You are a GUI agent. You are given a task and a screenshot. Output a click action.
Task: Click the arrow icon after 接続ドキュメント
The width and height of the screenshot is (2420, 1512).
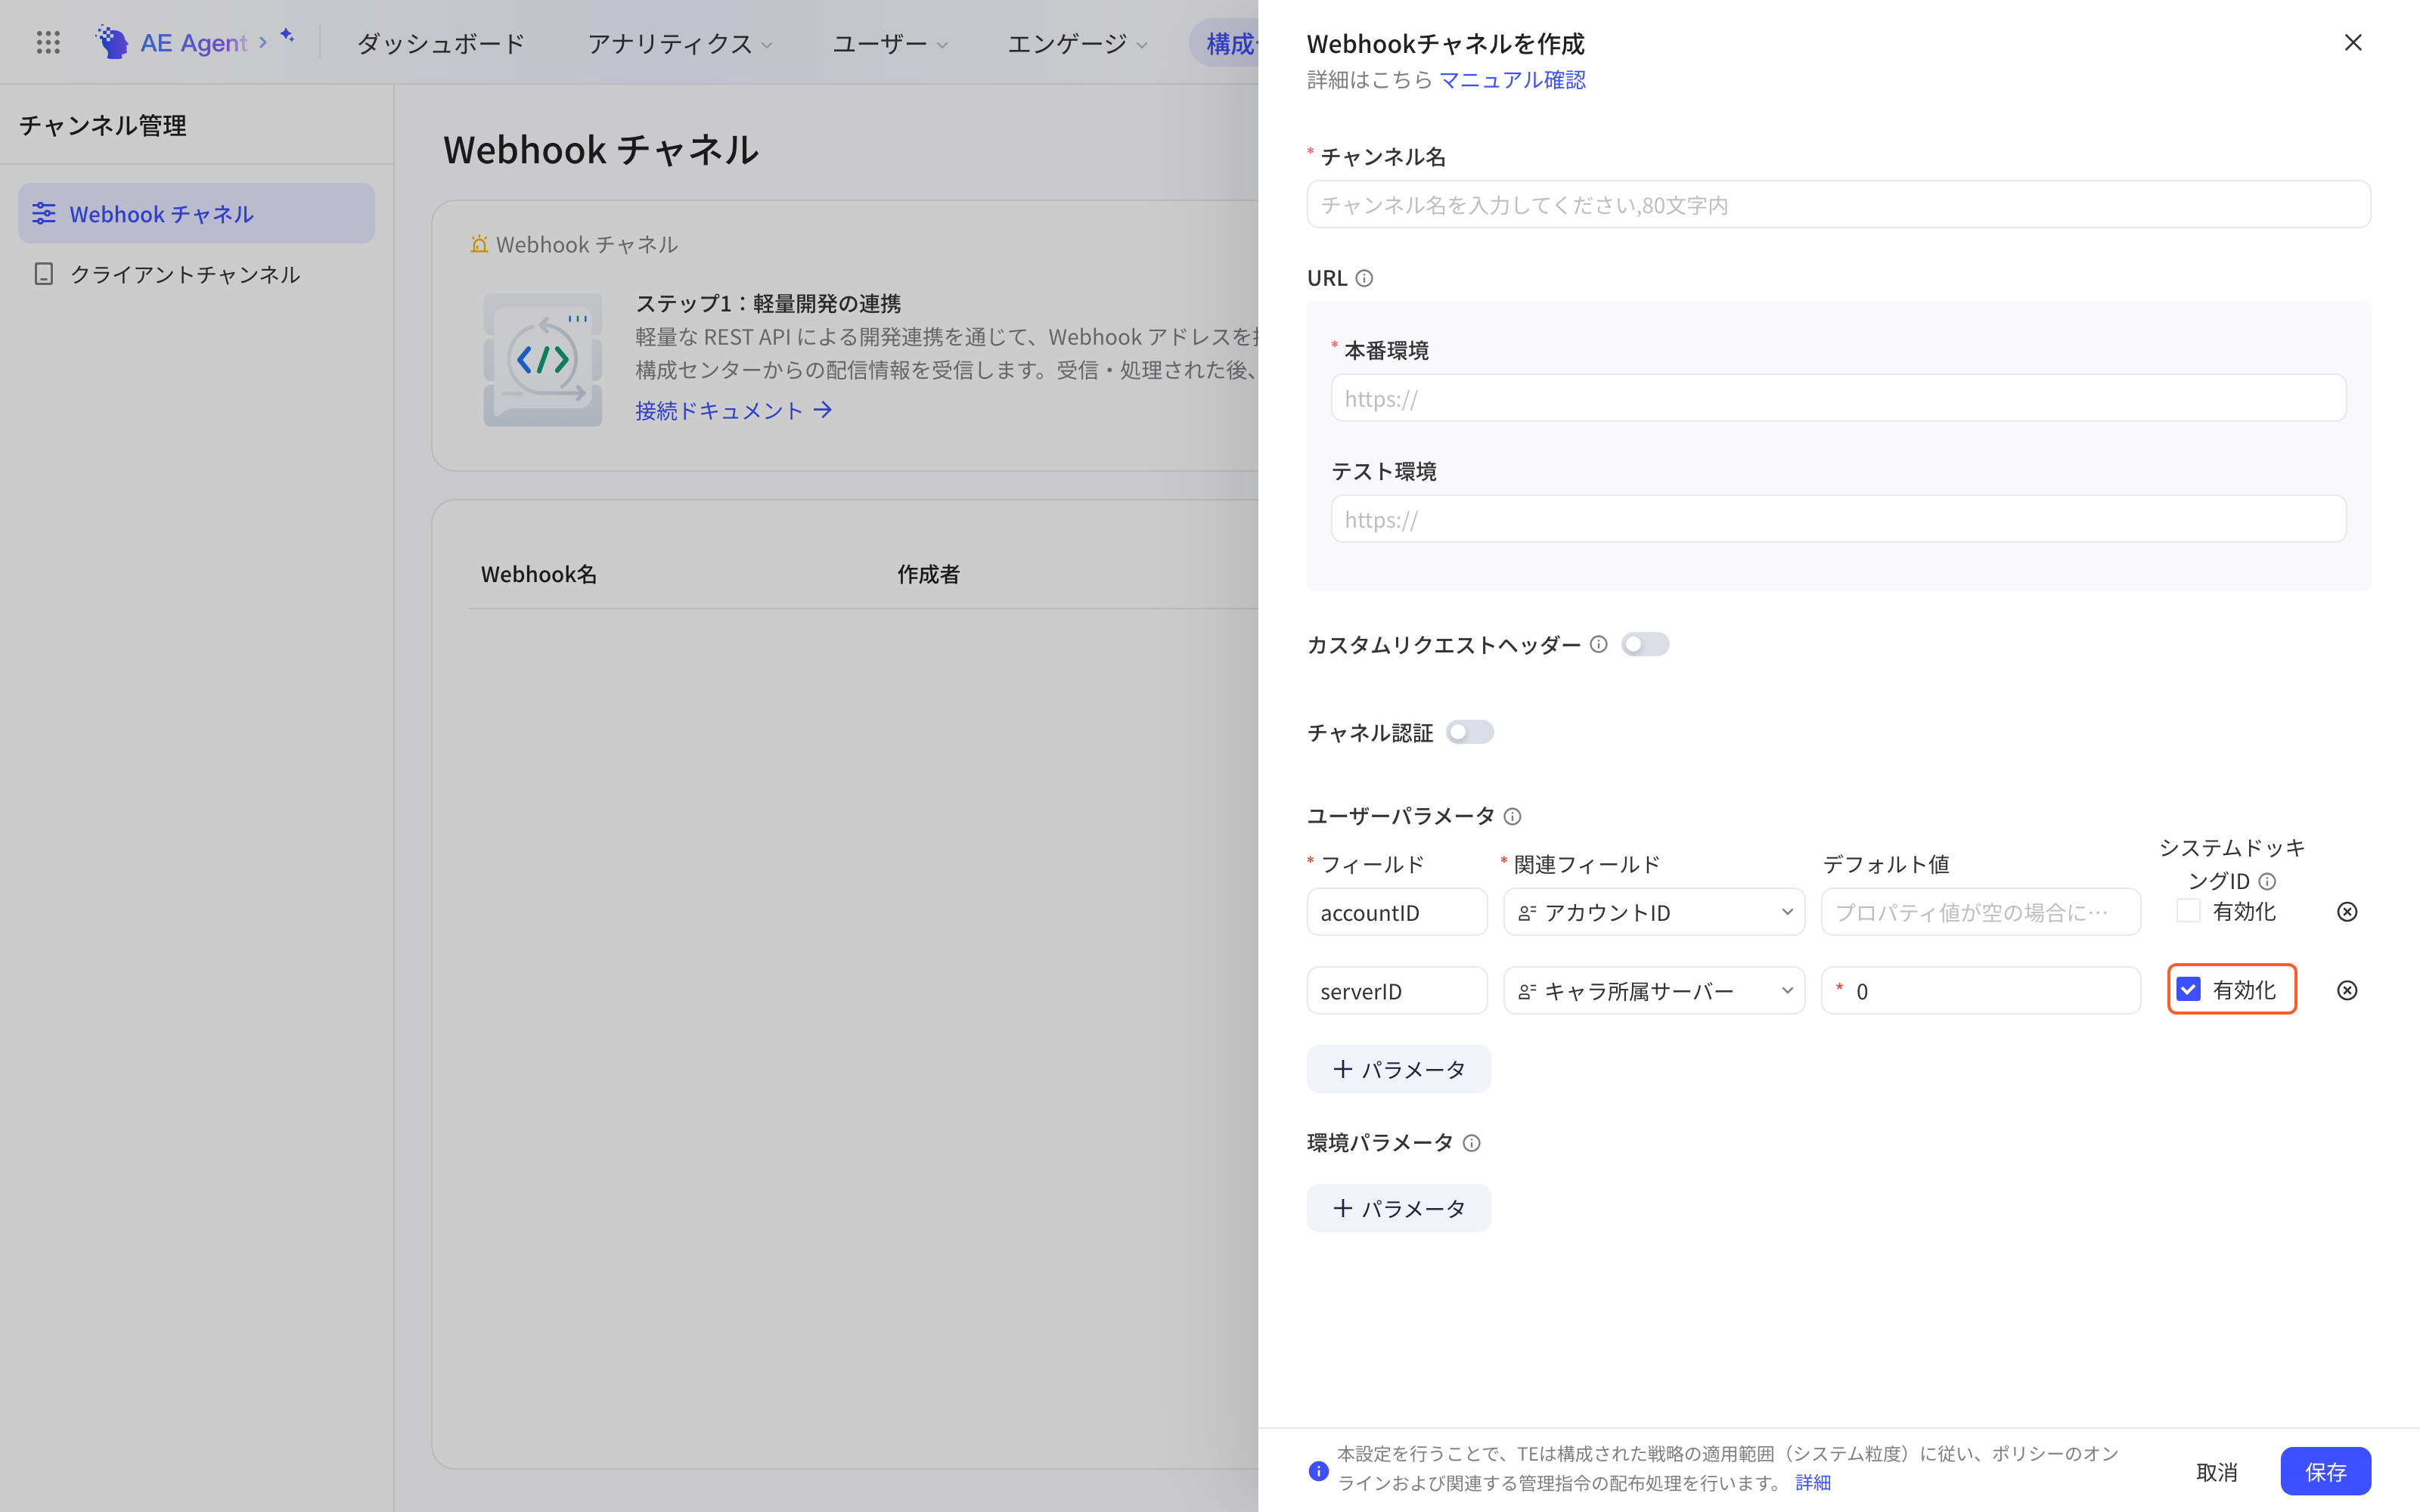pos(822,410)
